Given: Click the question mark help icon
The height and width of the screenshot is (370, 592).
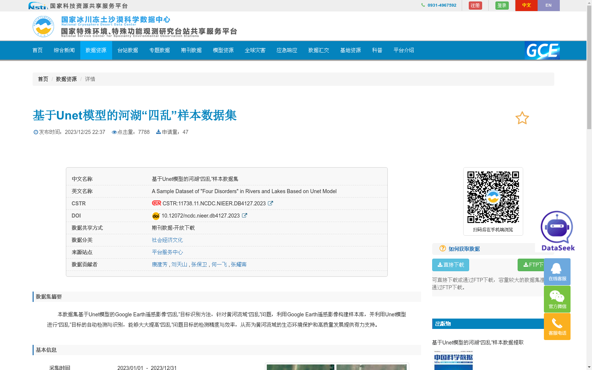Looking at the screenshot, I should click(443, 248).
